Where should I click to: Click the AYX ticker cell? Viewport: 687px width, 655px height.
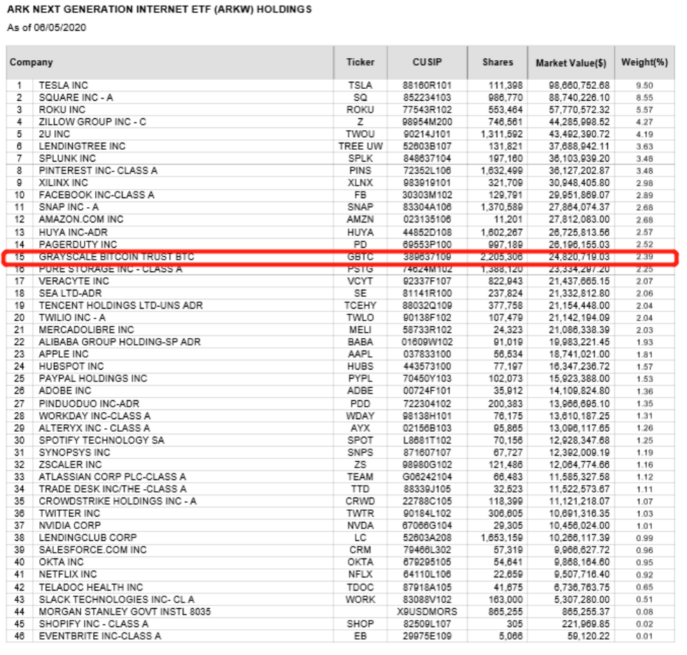click(360, 428)
